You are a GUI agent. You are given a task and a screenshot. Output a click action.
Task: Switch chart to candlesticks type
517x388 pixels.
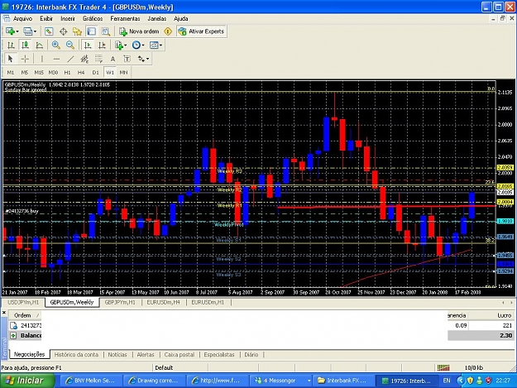click(x=25, y=46)
